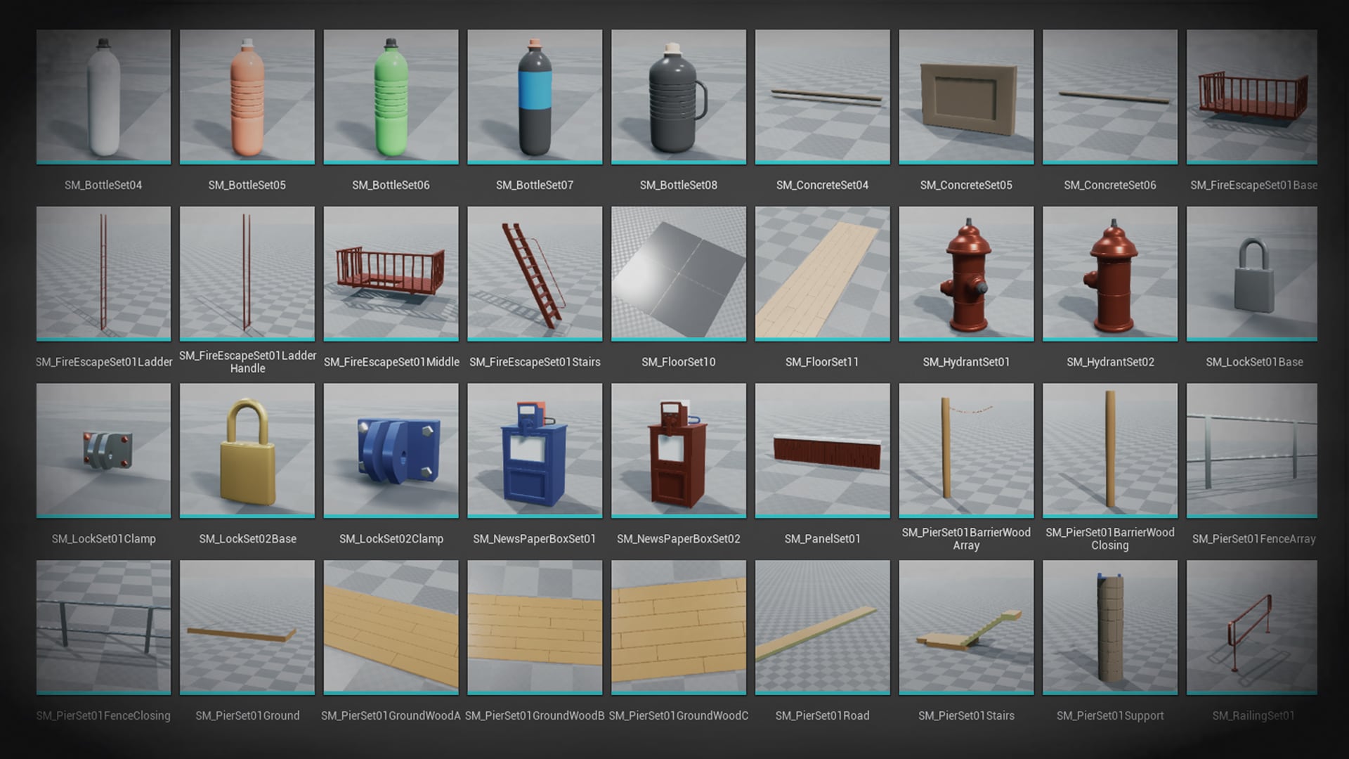Select the SM_FireEscapeSet01Base thumbnail

pos(1252,97)
